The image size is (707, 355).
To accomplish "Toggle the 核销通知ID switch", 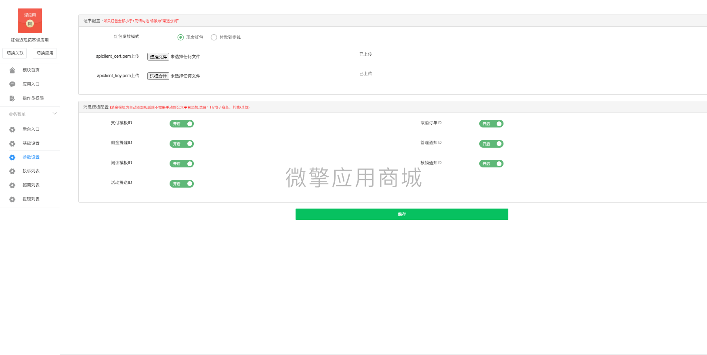I will click(x=491, y=164).
